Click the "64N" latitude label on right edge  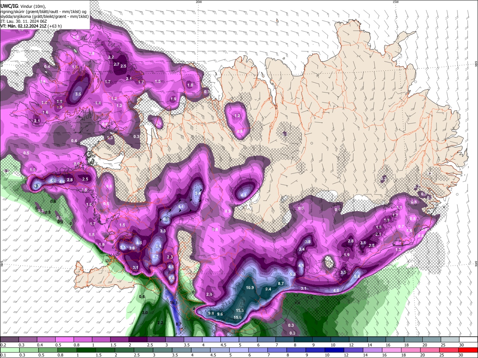tap(476, 264)
